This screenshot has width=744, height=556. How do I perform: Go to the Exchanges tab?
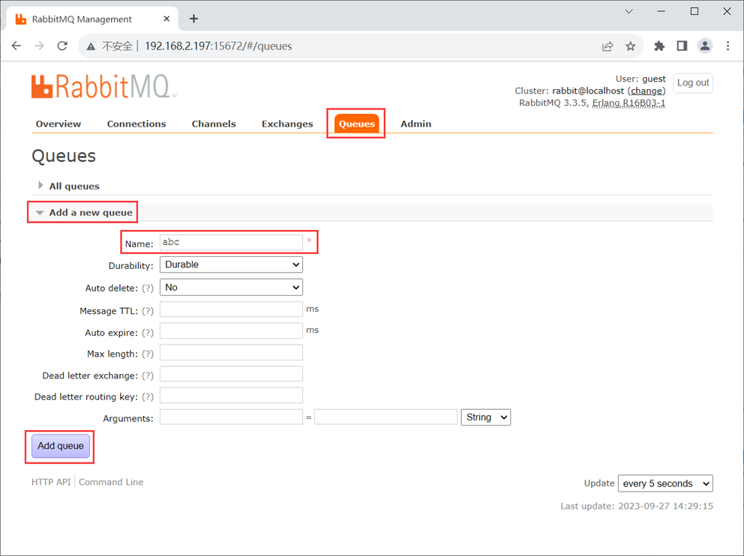pos(287,124)
